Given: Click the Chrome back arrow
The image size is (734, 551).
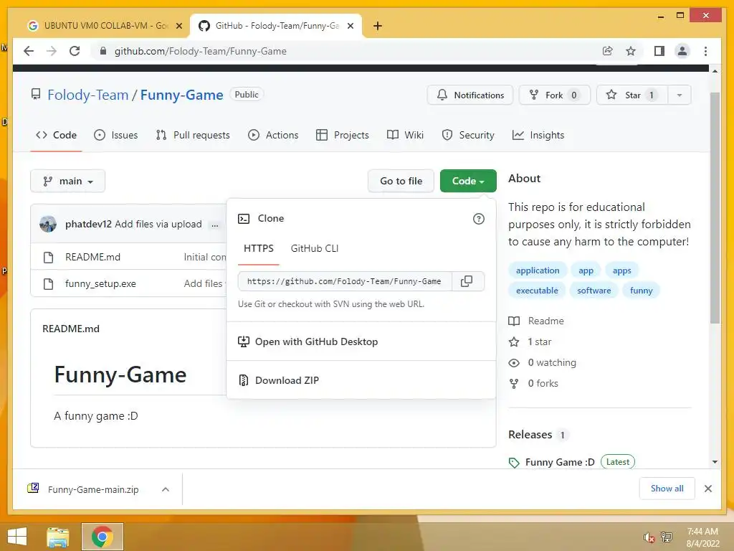Looking at the screenshot, I should (29, 51).
